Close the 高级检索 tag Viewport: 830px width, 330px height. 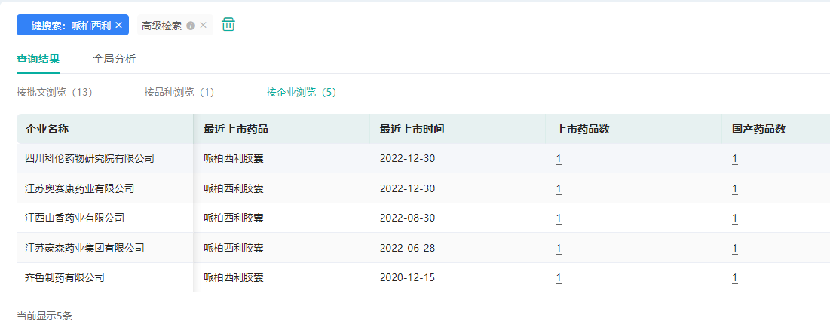point(203,25)
